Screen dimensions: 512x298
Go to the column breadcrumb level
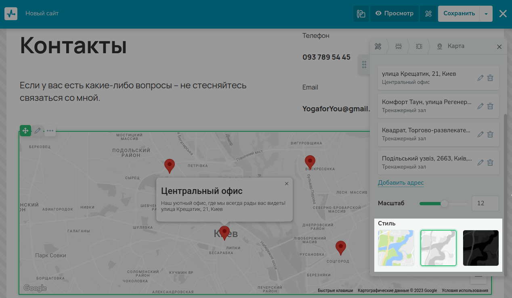(419, 46)
